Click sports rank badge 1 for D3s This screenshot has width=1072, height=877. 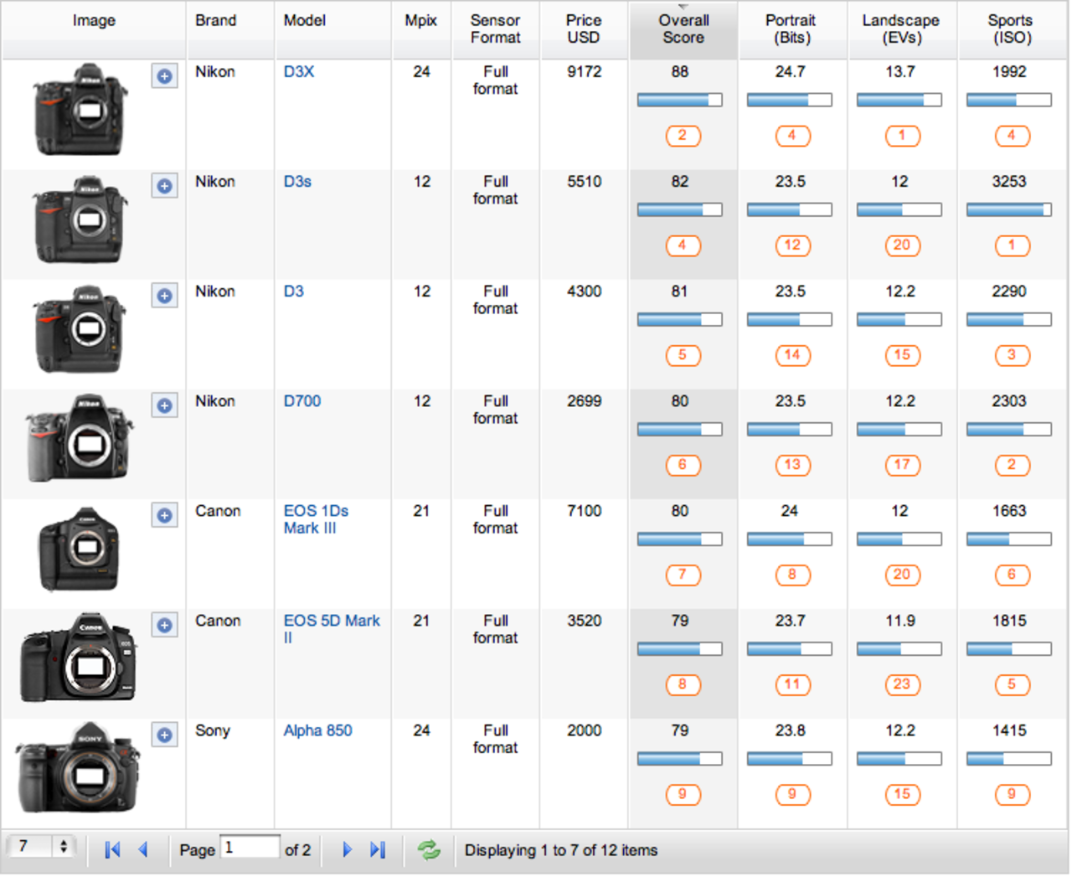[x=1012, y=245]
